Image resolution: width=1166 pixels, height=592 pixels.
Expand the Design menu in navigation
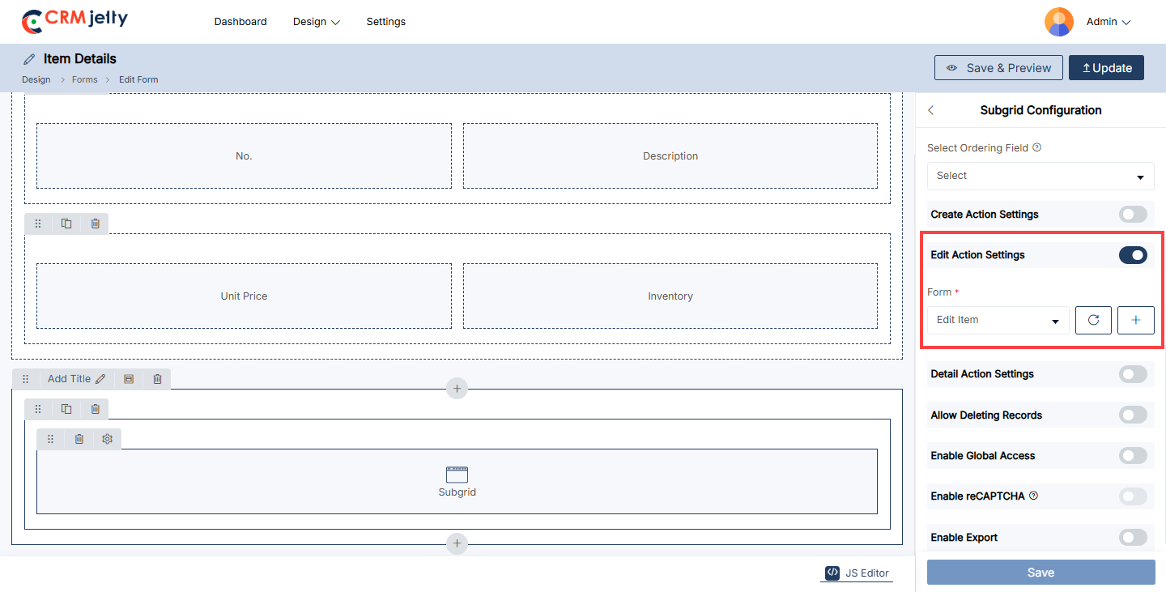(x=316, y=22)
